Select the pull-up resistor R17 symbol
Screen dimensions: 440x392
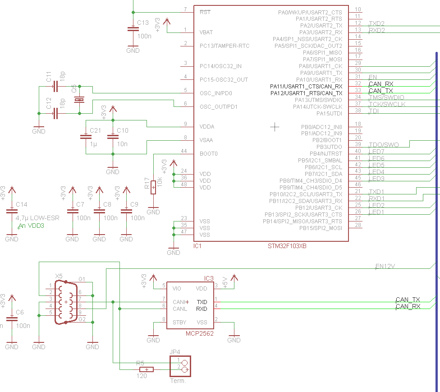pos(153,187)
